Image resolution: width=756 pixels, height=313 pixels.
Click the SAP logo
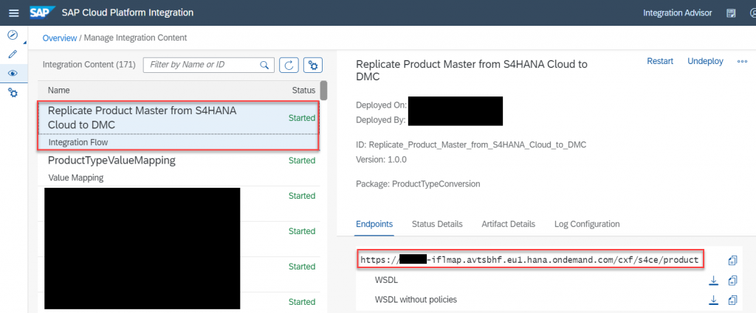[42, 13]
